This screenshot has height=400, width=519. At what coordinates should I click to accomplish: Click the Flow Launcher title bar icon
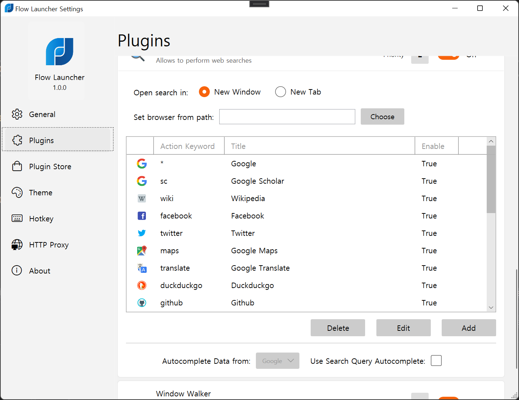coord(9,8)
